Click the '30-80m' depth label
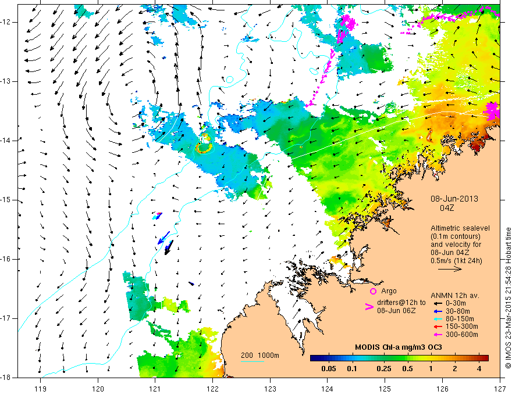512x395 pixels. pos(457,311)
